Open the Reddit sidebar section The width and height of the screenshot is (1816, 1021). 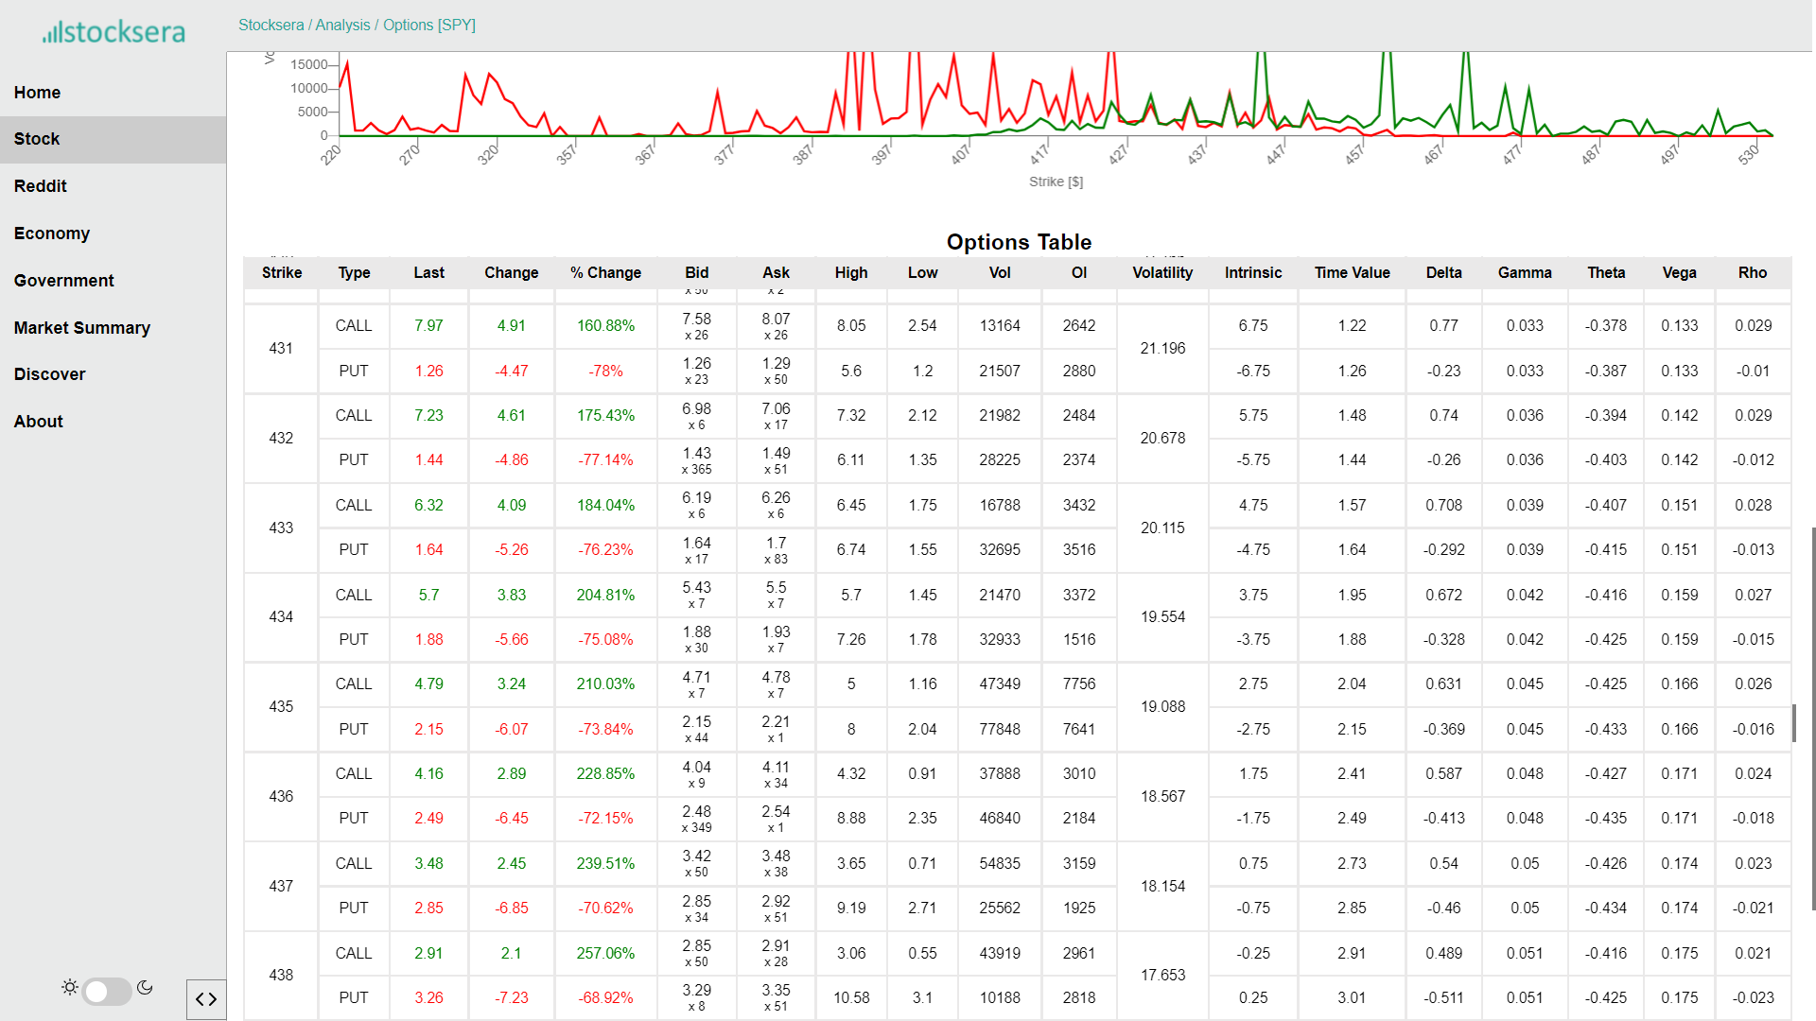(40, 186)
